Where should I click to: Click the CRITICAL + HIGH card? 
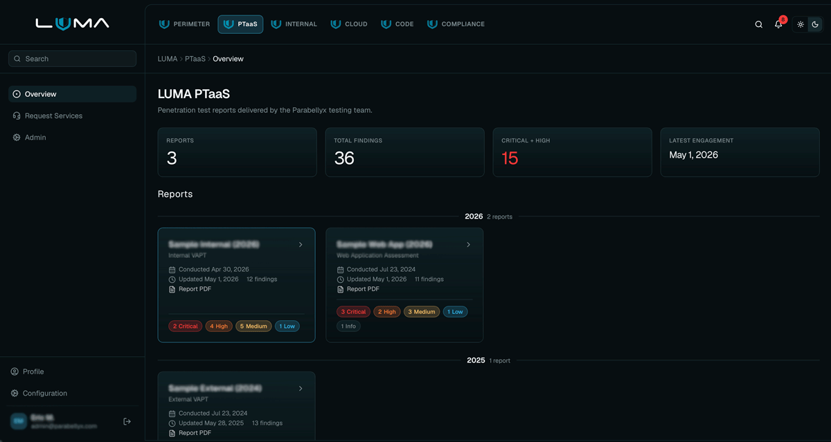572,152
